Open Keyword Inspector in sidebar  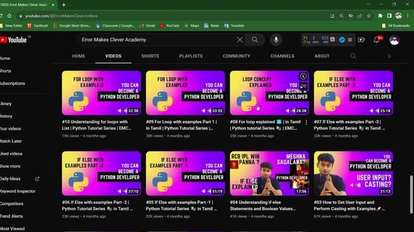17,191
